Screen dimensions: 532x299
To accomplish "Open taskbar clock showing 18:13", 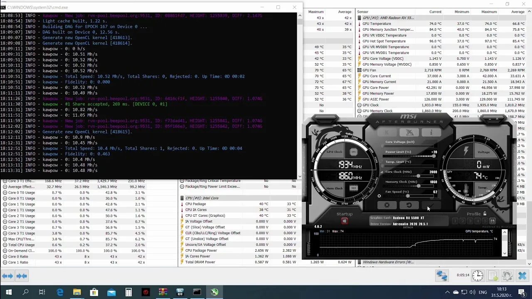I will click(502, 292).
